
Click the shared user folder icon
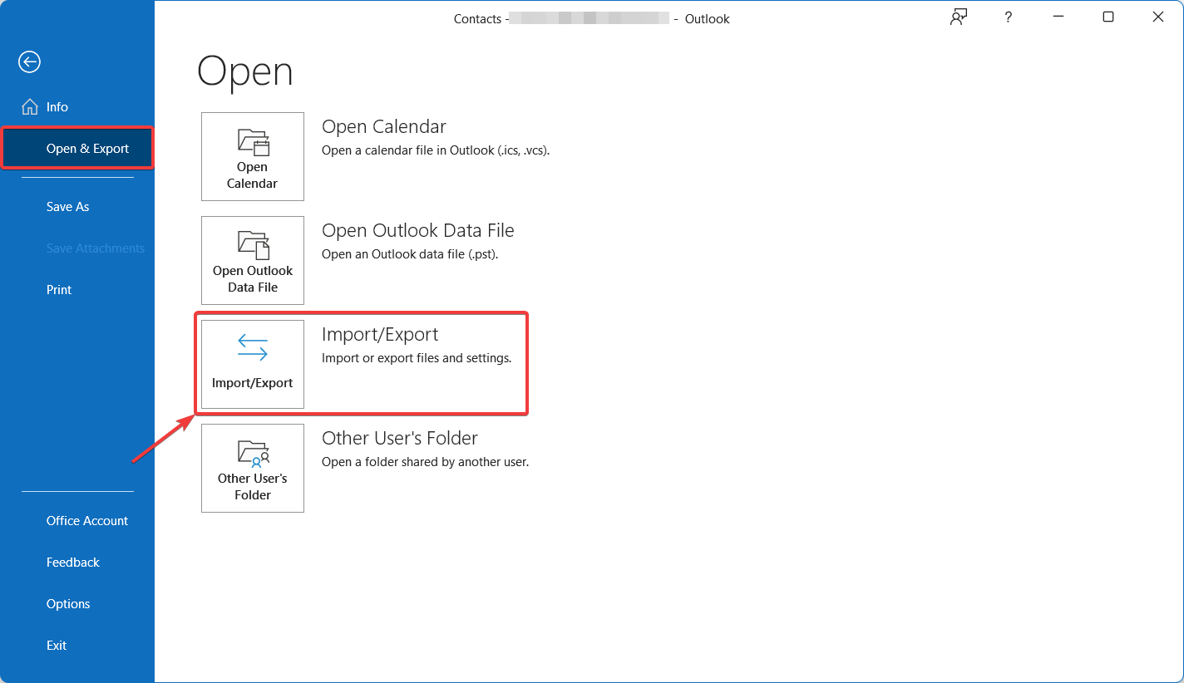tap(254, 453)
